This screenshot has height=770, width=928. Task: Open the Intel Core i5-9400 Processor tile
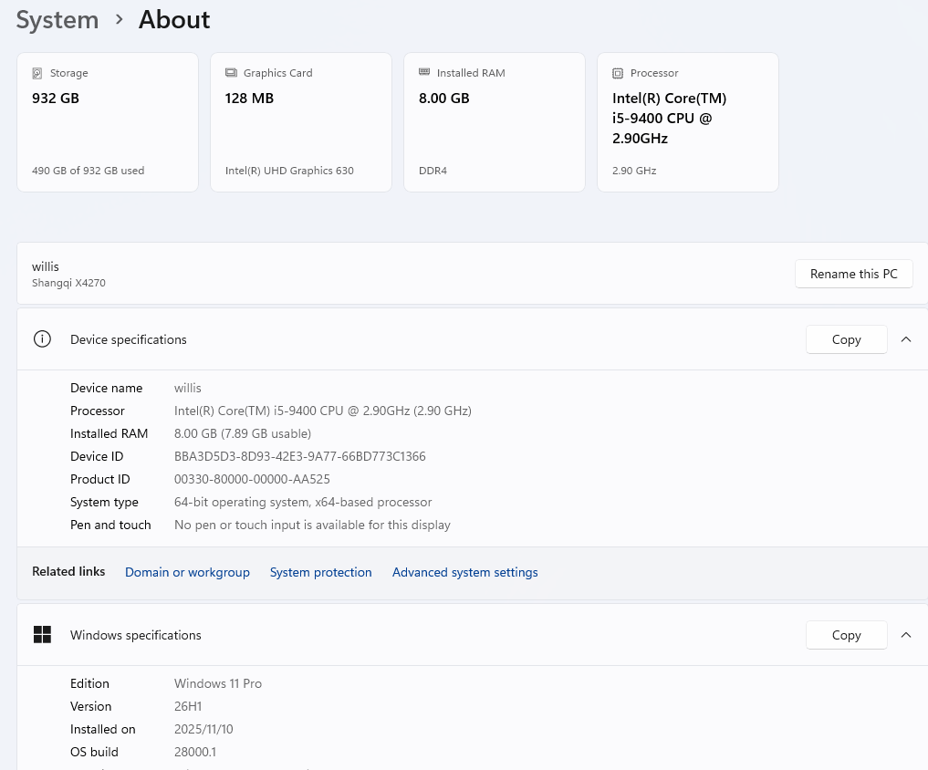(688, 122)
